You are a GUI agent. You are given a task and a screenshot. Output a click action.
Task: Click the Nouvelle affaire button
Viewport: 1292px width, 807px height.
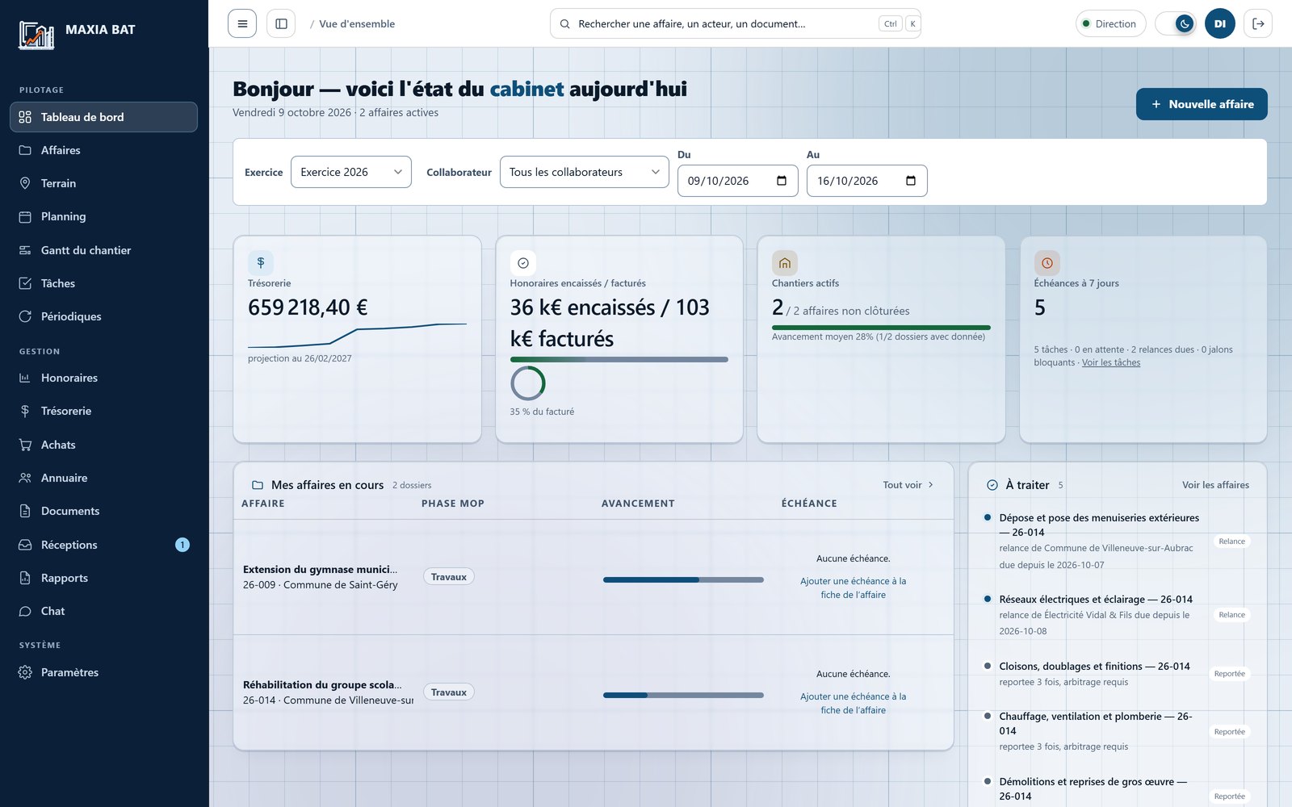pyautogui.click(x=1202, y=104)
